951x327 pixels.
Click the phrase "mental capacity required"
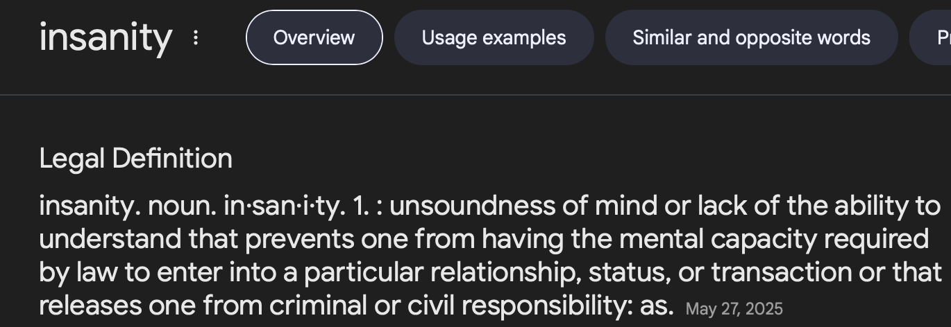click(773, 239)
